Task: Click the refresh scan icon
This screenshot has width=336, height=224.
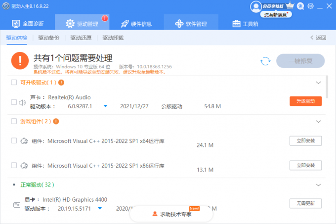Action: [265, 61]
